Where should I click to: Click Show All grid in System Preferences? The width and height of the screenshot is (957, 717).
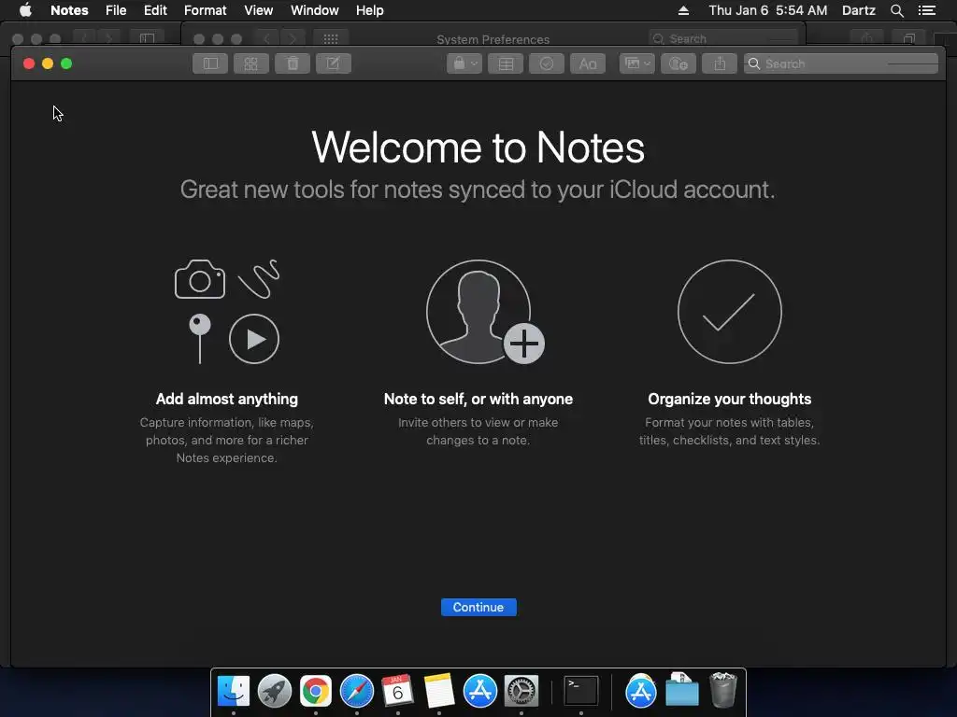[330, 39]
